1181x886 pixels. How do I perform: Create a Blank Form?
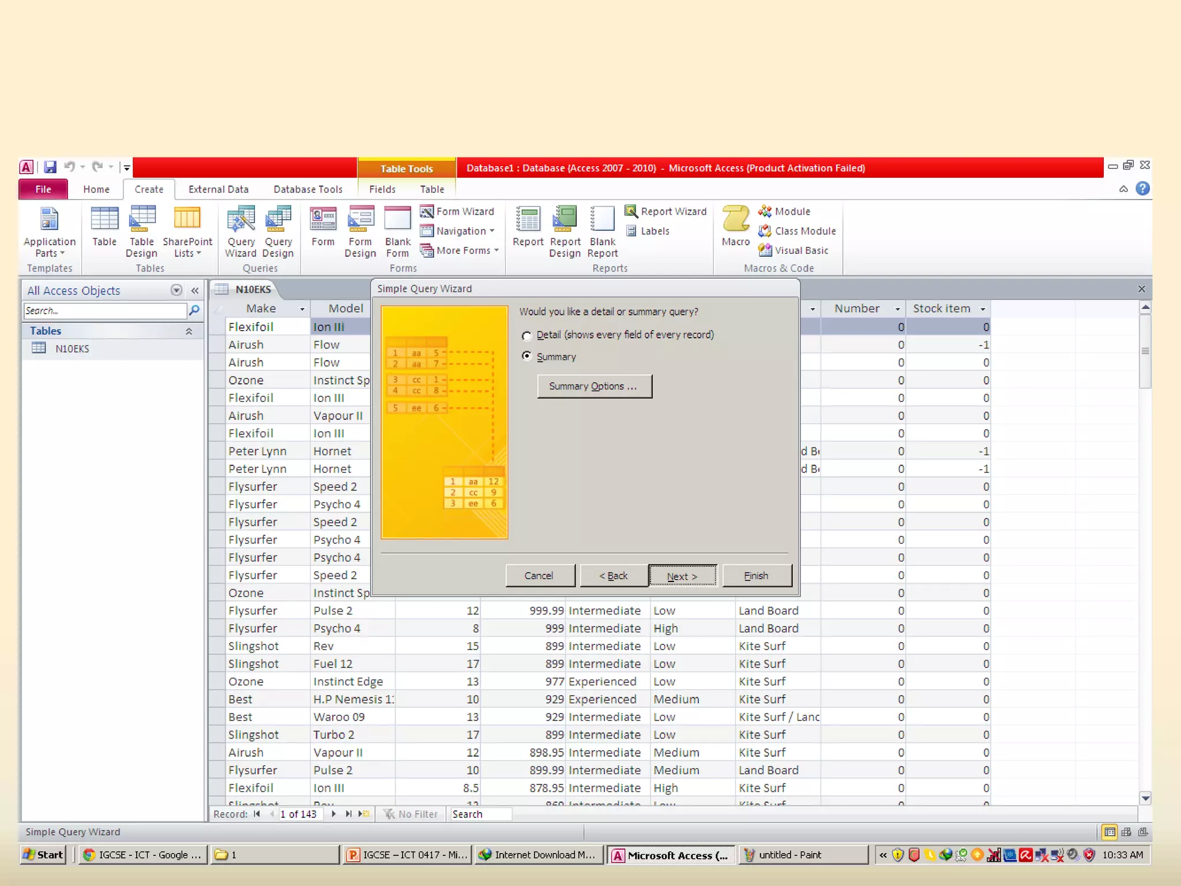[397, 232]
